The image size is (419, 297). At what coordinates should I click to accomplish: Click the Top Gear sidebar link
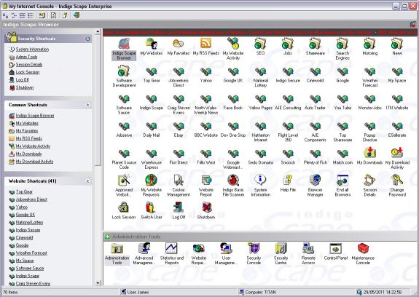click(x=24, y=191)
